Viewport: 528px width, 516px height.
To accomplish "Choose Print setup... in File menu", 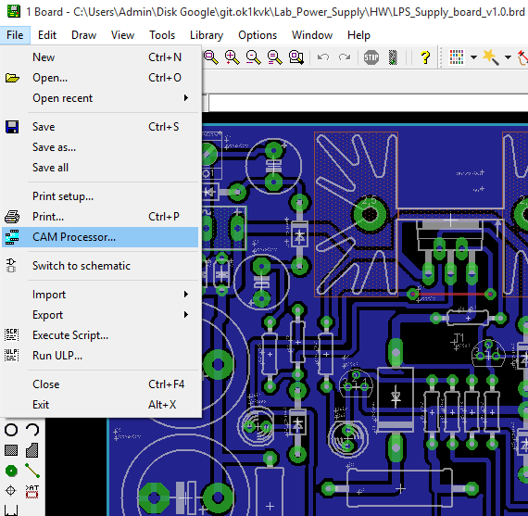I will [x=100, y=196].
